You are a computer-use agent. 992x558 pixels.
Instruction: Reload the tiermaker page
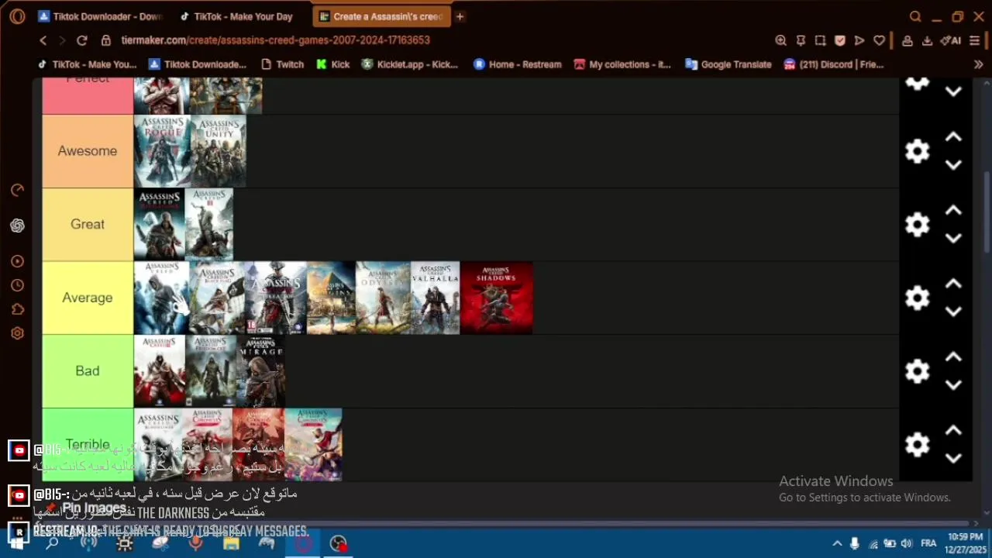tap(82, 40)
